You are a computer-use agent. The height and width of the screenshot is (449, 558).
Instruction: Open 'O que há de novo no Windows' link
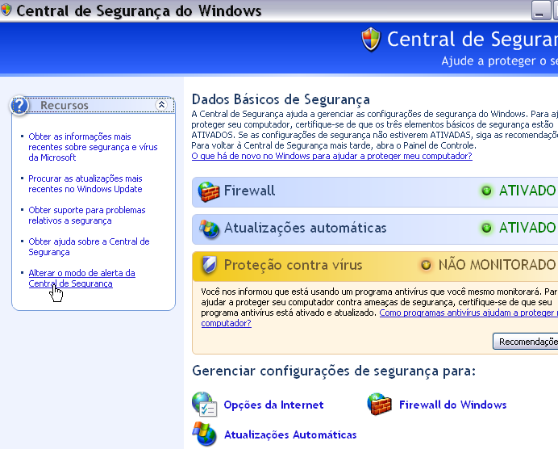click(x=331, y=156)
